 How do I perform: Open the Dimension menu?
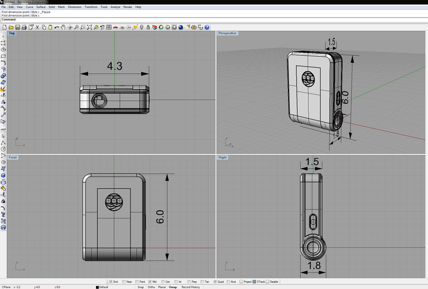(75, 7)
